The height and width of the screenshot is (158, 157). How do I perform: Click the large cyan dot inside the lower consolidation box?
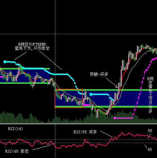pyautogui.click(x=91, y=94)
